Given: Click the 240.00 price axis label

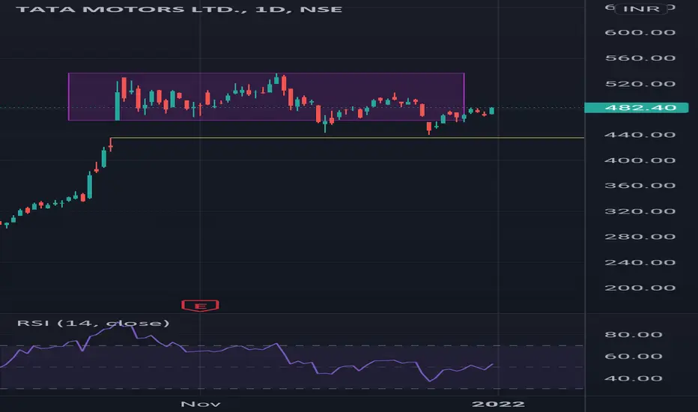Looking at the screenshot, I should pos(640,262).
